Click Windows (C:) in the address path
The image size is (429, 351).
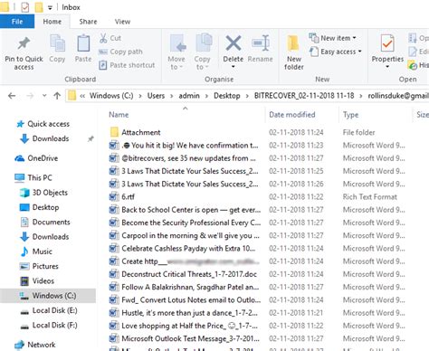click(111, 96)
